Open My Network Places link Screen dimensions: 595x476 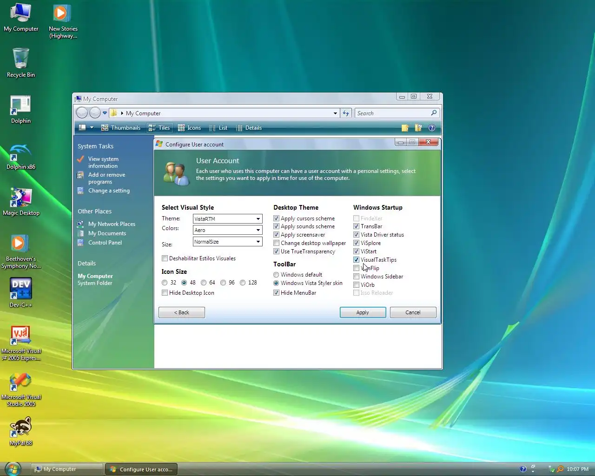pos(112,224)
